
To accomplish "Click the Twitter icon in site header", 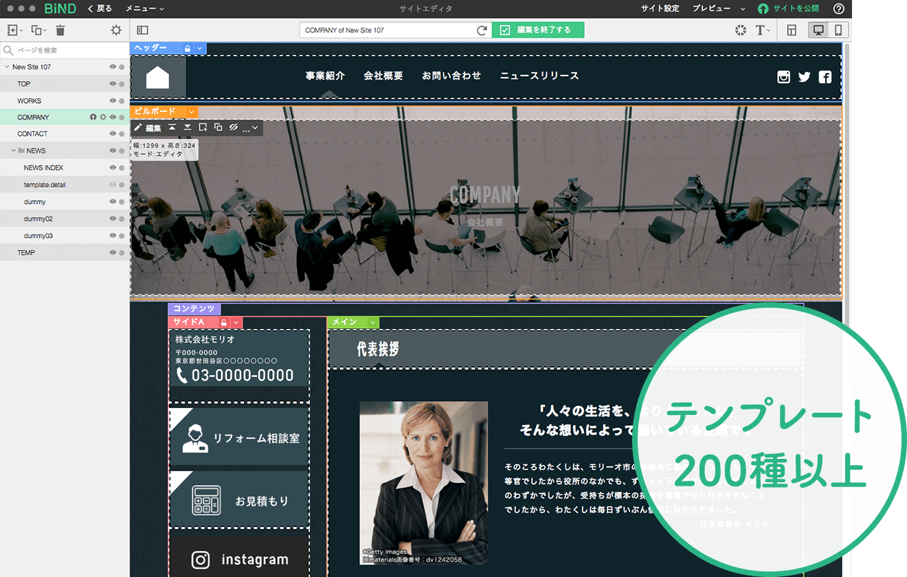I will (x=804, y=77).
